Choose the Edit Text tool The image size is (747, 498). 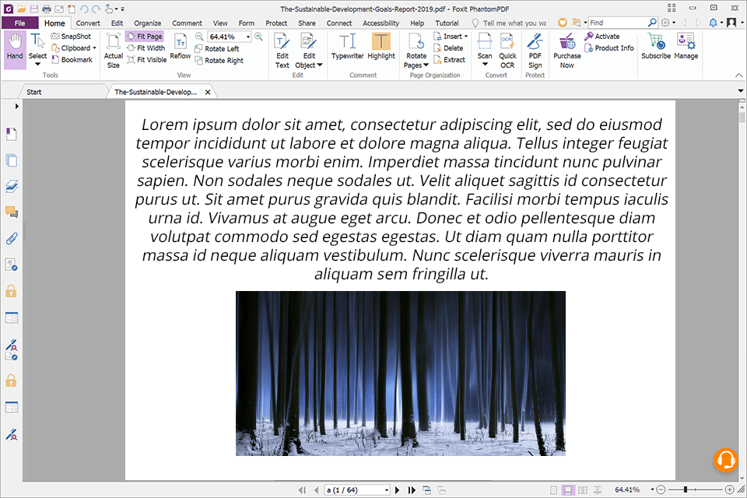click(x=282, y=51)
